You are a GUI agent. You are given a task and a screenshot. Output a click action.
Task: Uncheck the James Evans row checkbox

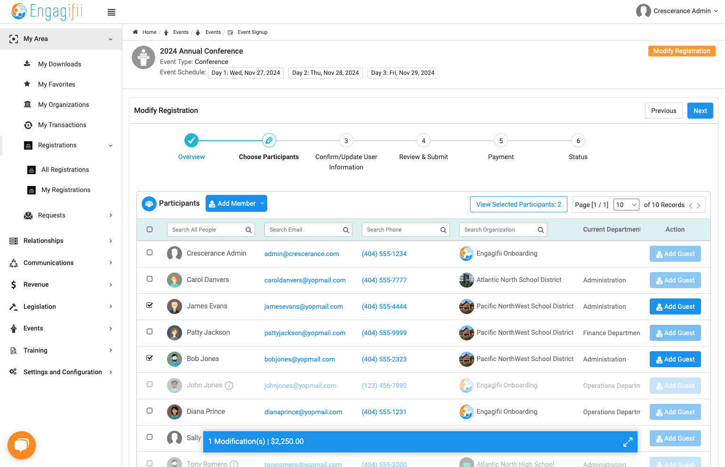pyautogui.click(x=150, y=305)
